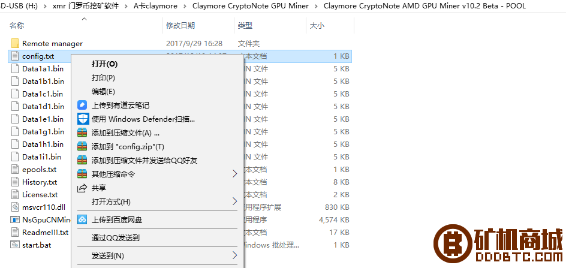The height and width of the screenshot is (268, 566).
Task: Click the 830 KB size value
Action: [337, 207]
